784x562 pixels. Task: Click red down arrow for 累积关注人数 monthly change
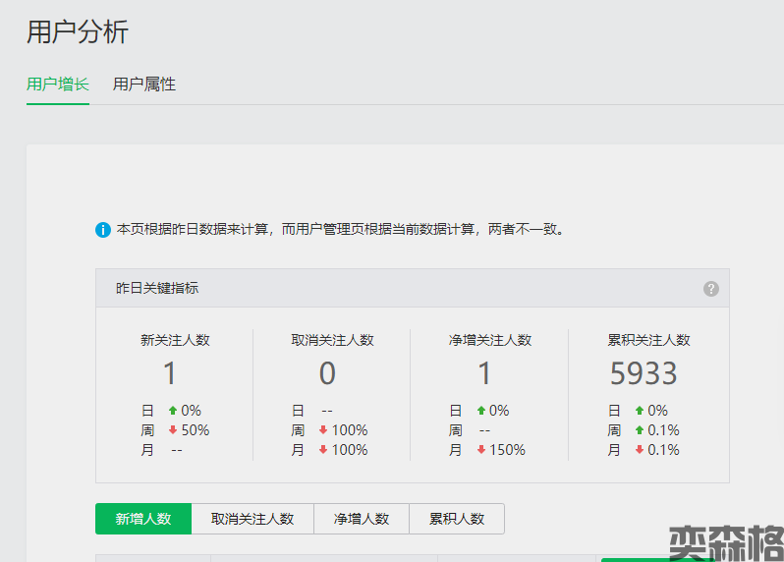pos(640,450)
